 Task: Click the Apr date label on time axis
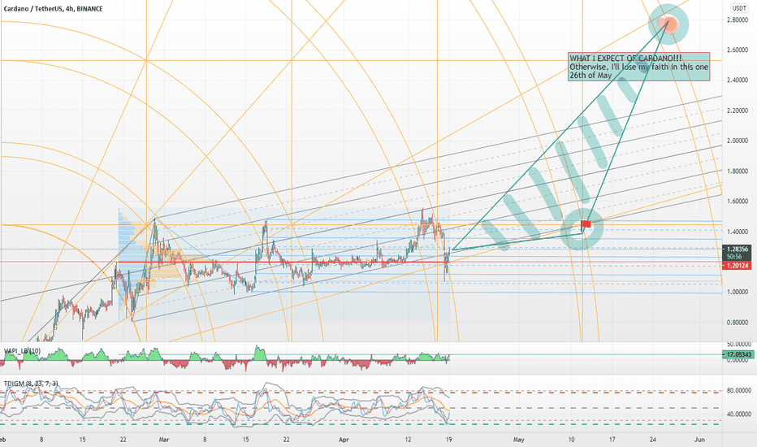tap(344, 440)
